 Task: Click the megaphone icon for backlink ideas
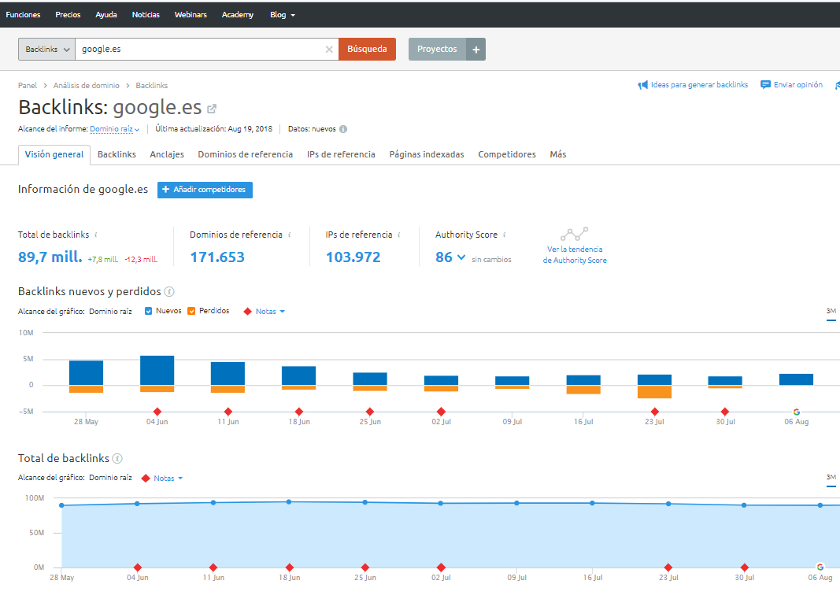coord(643,85)
